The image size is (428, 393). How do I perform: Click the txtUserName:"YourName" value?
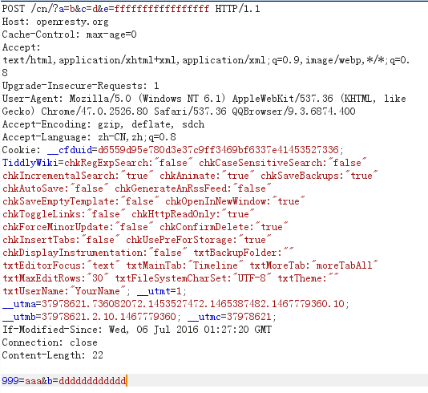pos(64,291)
